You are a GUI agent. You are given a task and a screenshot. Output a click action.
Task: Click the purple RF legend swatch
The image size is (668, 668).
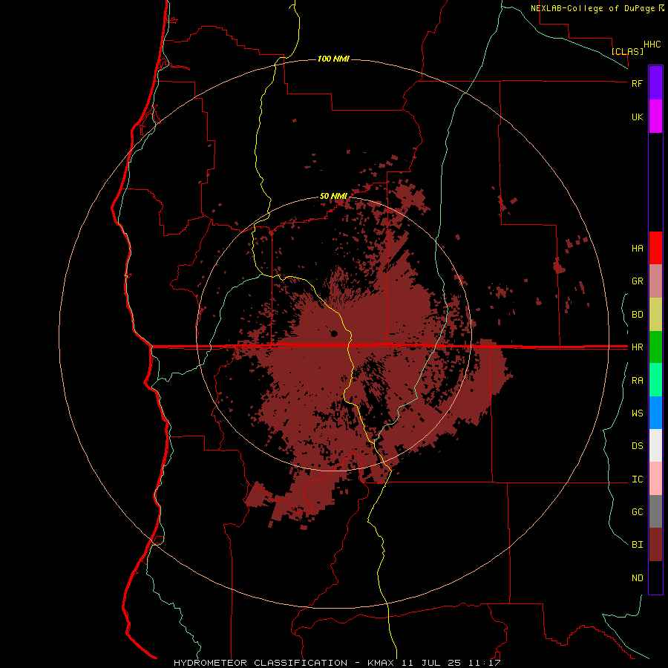[x=655, y=82]
